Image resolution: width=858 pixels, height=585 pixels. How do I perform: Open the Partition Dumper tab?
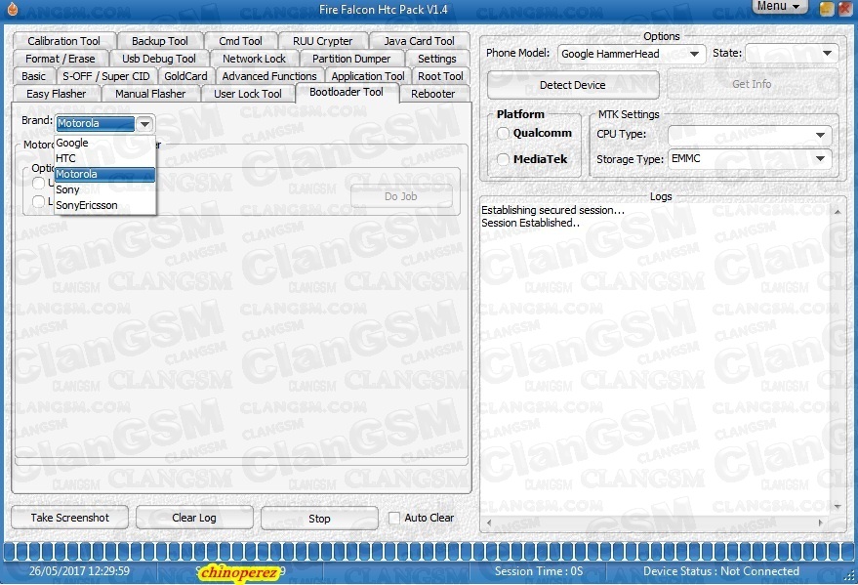point(351,59)
